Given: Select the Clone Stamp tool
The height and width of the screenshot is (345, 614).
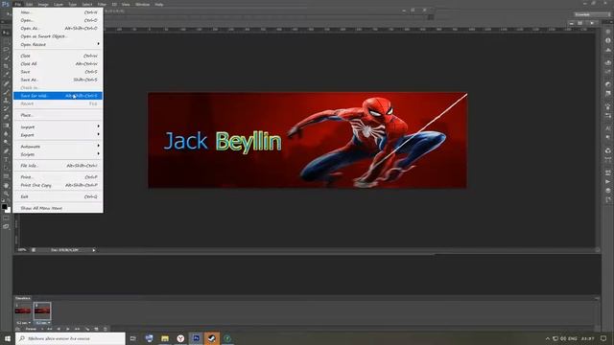Looking at the screenshot, I should pos(6,101).
